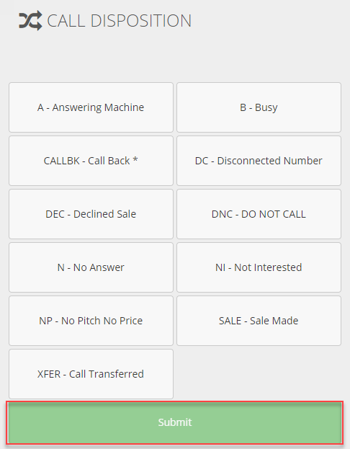Mark the call as SALE - Sale Made

point(259,321)
